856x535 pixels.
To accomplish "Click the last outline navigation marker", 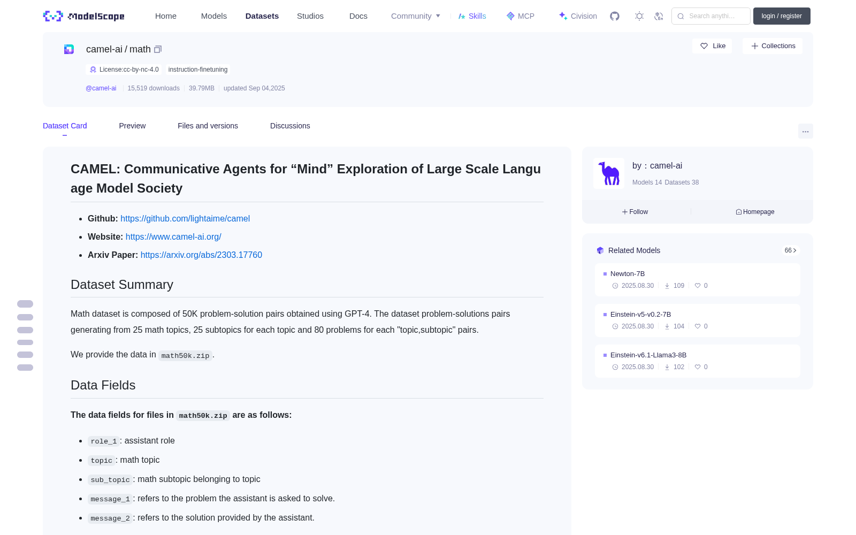I will coord(25,368).
